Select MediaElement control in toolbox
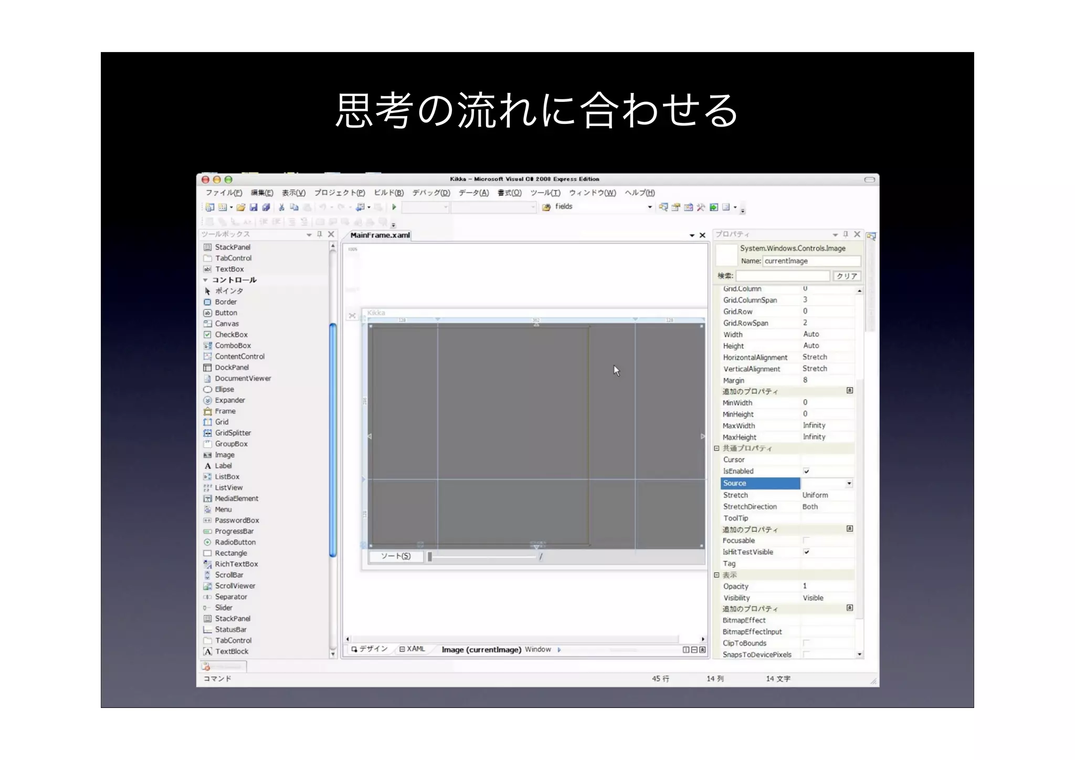 coord(230,498)
